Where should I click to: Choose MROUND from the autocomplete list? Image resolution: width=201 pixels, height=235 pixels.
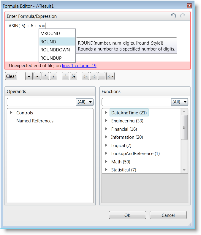tap(50, 34)
